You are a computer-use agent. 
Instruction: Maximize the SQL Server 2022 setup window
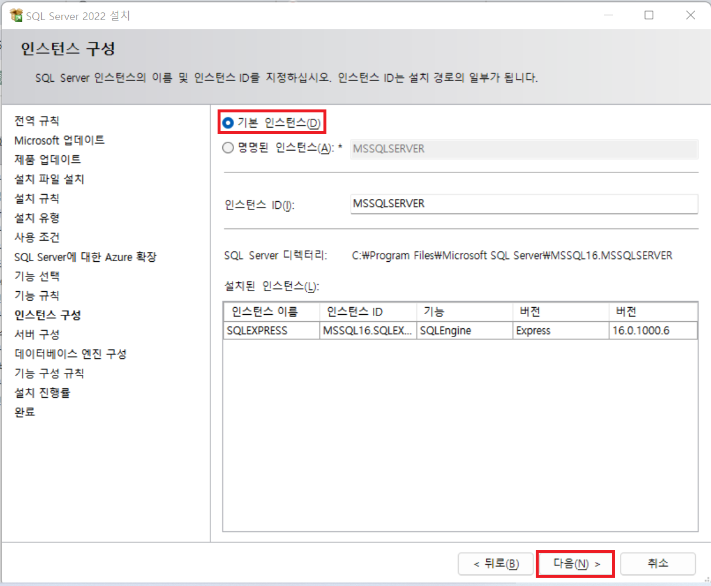(649, 15)
